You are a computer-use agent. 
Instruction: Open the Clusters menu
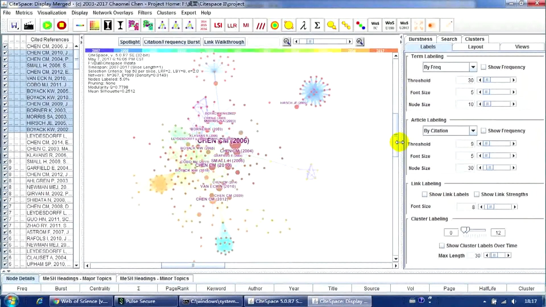coord(166,13)
